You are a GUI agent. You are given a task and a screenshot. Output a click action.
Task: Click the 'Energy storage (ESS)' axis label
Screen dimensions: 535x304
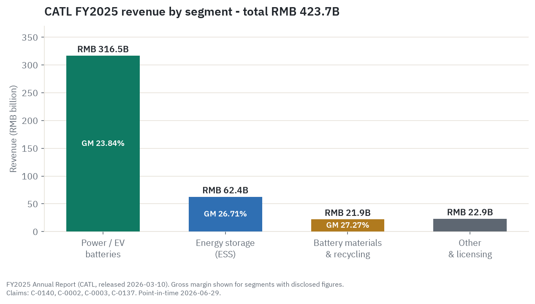click(225, 249)
